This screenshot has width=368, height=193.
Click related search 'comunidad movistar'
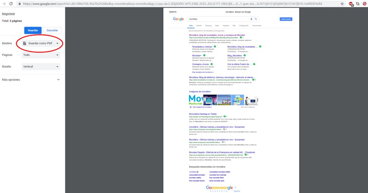pos(197,175)
